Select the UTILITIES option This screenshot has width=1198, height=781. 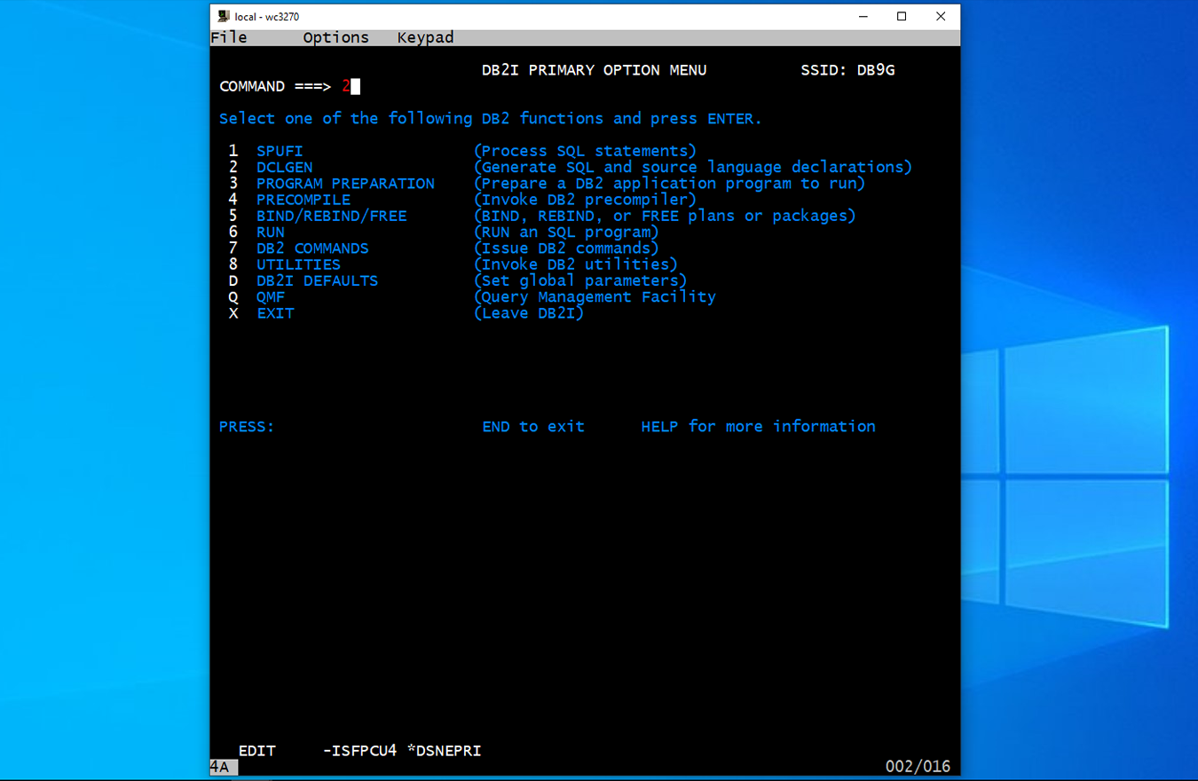click(298, 264)
